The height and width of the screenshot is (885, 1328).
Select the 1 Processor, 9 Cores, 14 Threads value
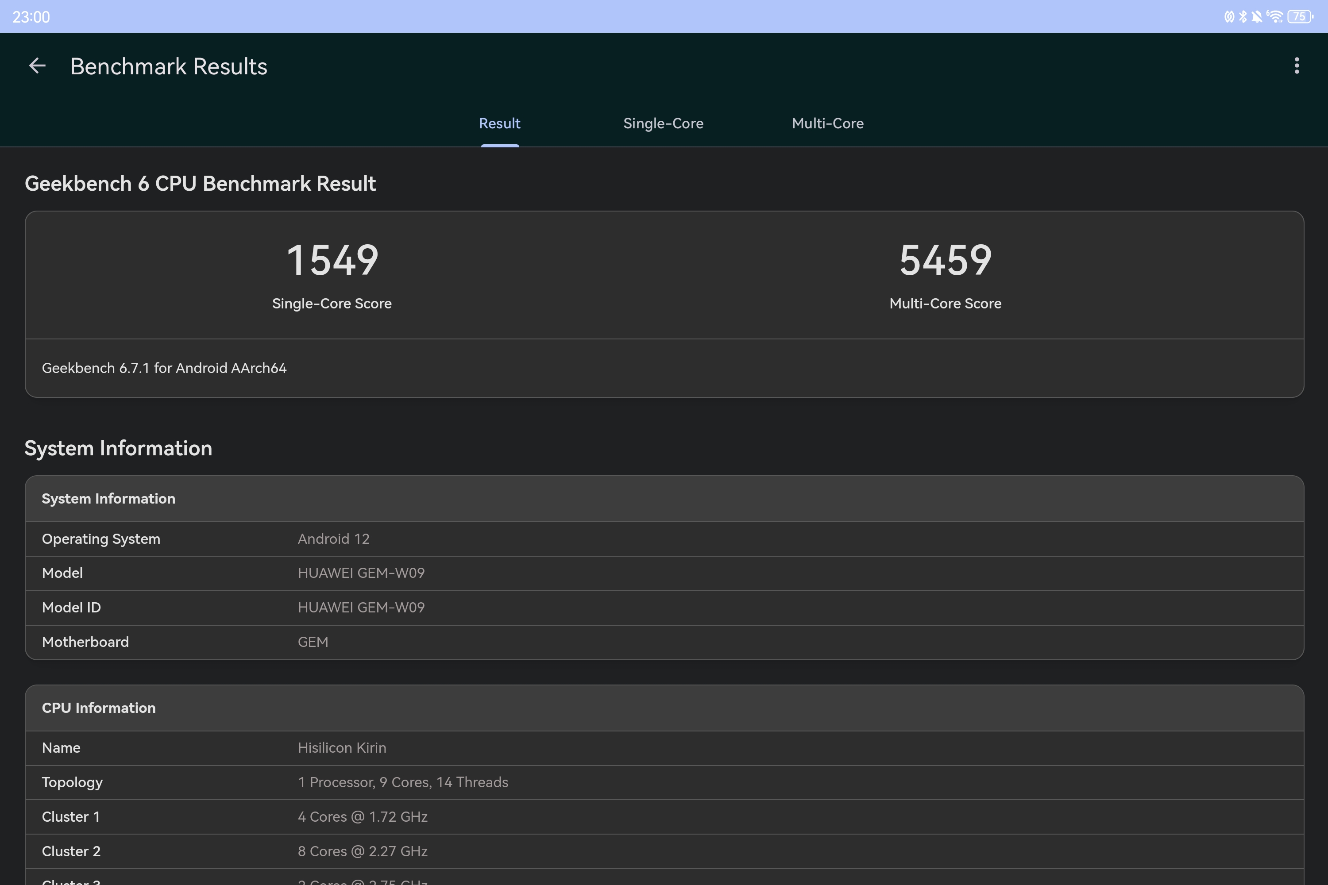403,782
